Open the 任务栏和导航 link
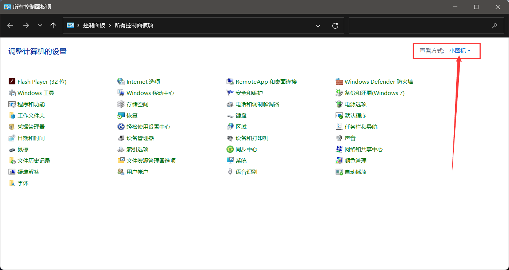This screenshot has width=509, height=270. (361, 127)
